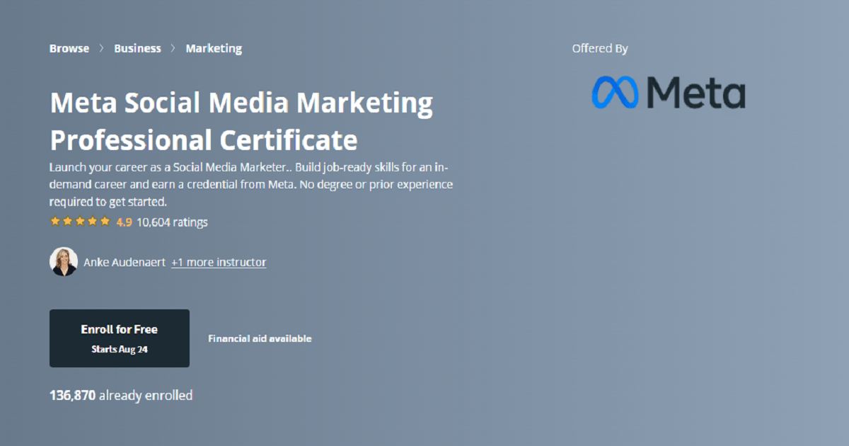Click the Meta logo under Offered By

point(669,92)
